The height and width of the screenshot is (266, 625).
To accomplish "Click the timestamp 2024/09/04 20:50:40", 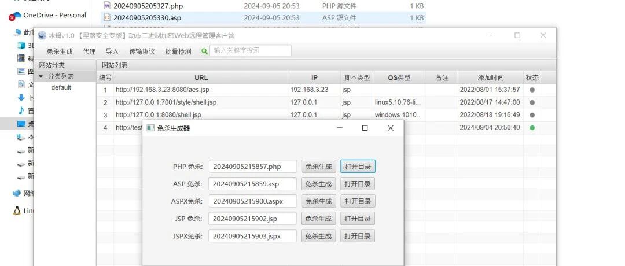I will 490,128.
